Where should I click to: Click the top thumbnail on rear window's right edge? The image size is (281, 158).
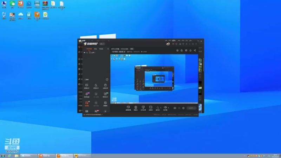point(200,65)
